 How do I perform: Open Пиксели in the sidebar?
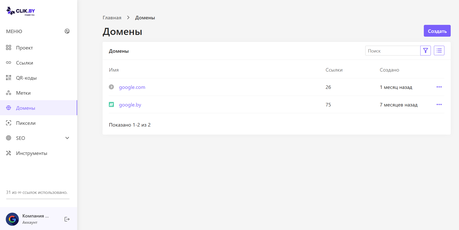point(26,123)
